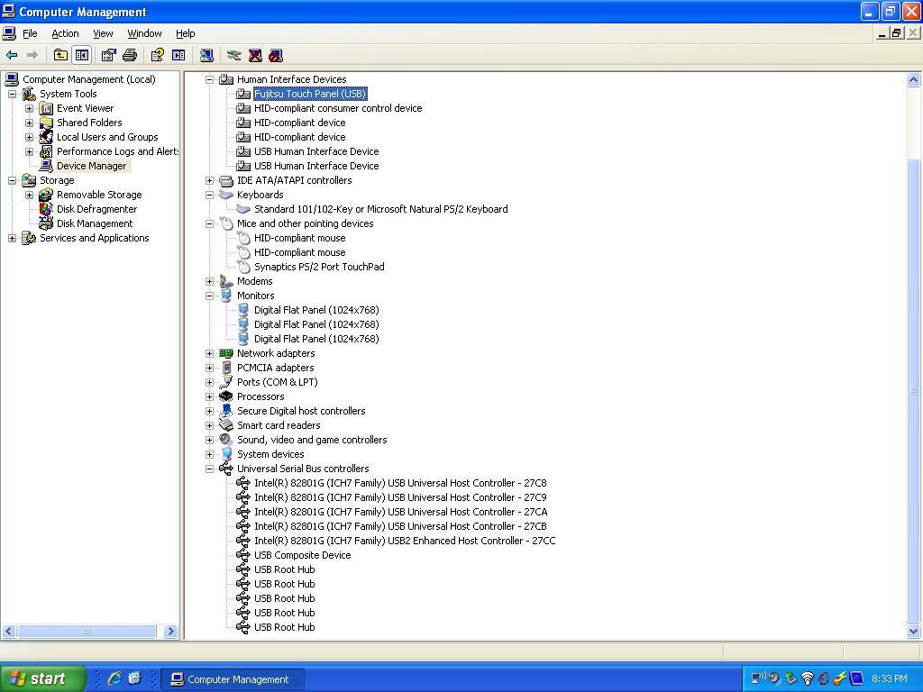923x692 pixels.
Task: Click the Back arrow in the toolbar
Action: coord(12,55)
